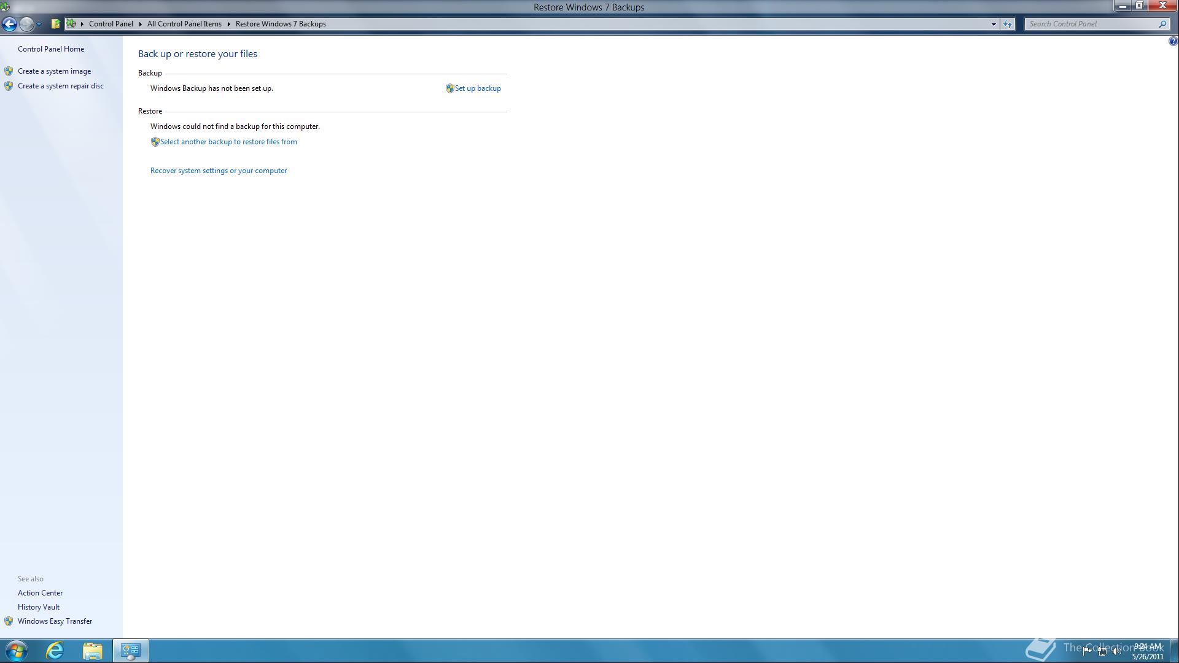Screen dimensions: 1179x663
Task: Click the restore-down window button
Action: pyautogui.click(x=1139, y=6)
